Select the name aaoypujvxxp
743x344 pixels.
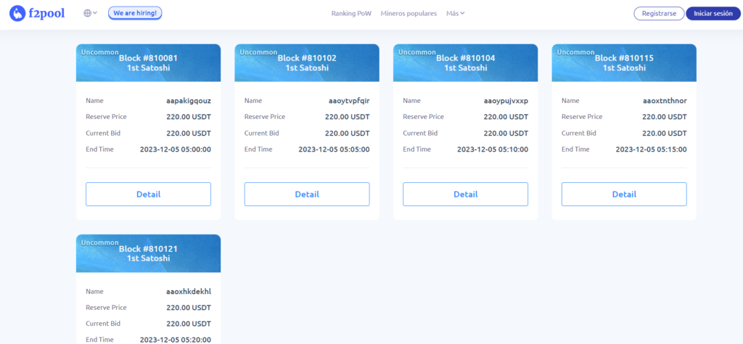click(x=506, y=101)
